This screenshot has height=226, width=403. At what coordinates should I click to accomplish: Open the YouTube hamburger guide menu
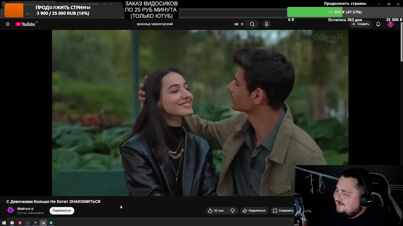(x=8, y=24)
